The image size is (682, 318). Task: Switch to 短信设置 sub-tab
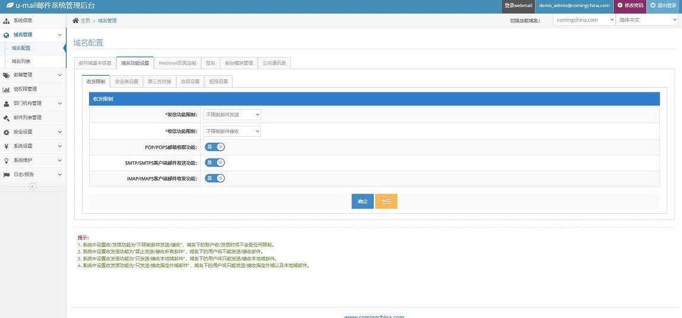click(218, 82)
